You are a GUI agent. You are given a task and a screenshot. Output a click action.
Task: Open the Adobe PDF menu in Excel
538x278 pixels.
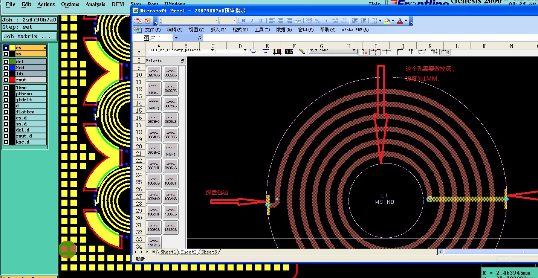[x=355, y=30]
